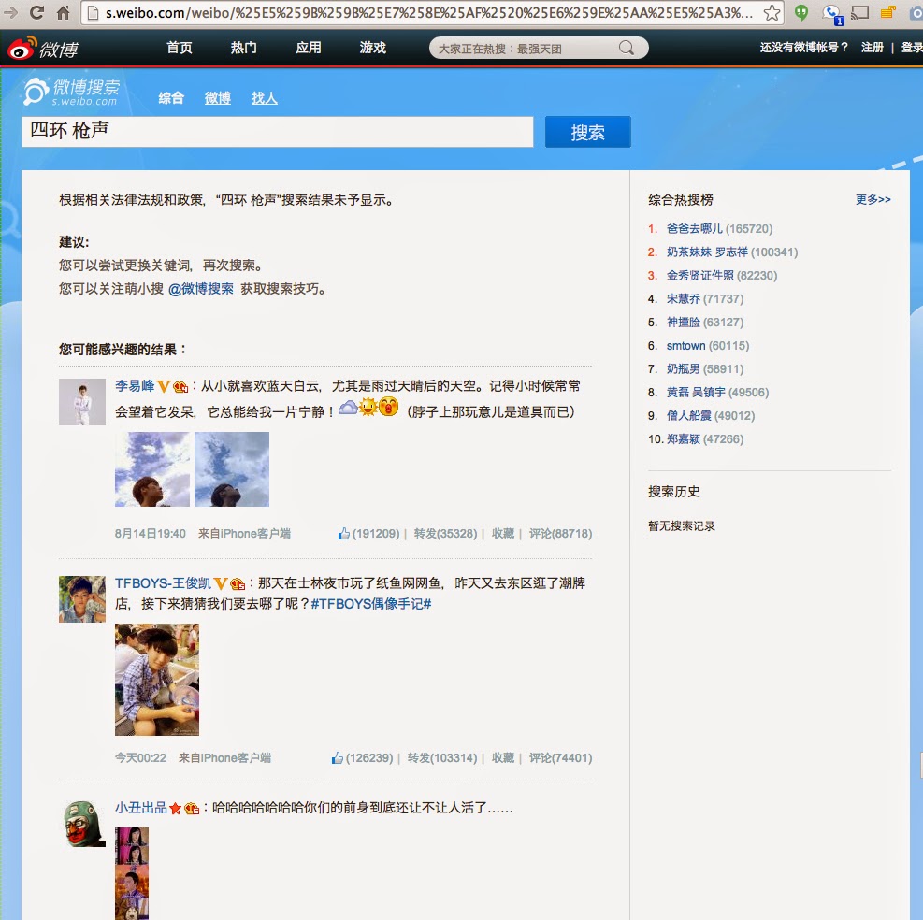This screenshot has height=920, width=923.
Task: Click the @微博搜索 link
Action: pyautogui.click(x=201, y=289)
